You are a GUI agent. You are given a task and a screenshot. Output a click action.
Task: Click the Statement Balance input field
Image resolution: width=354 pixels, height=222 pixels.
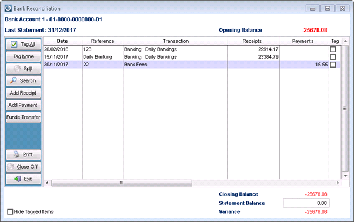[x=306, y=203]
